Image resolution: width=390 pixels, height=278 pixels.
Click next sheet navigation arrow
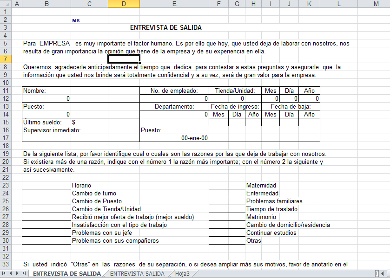[x=17, y=273]
